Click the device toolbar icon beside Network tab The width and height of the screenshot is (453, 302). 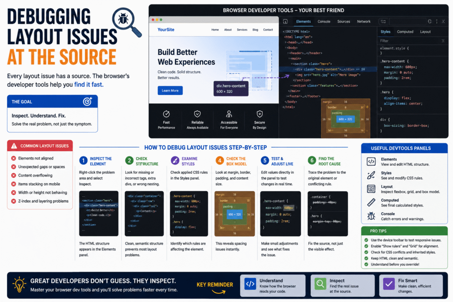point(383,22)
